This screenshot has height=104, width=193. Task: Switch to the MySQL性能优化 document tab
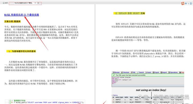pyautogui.click(x=24, y=3)
